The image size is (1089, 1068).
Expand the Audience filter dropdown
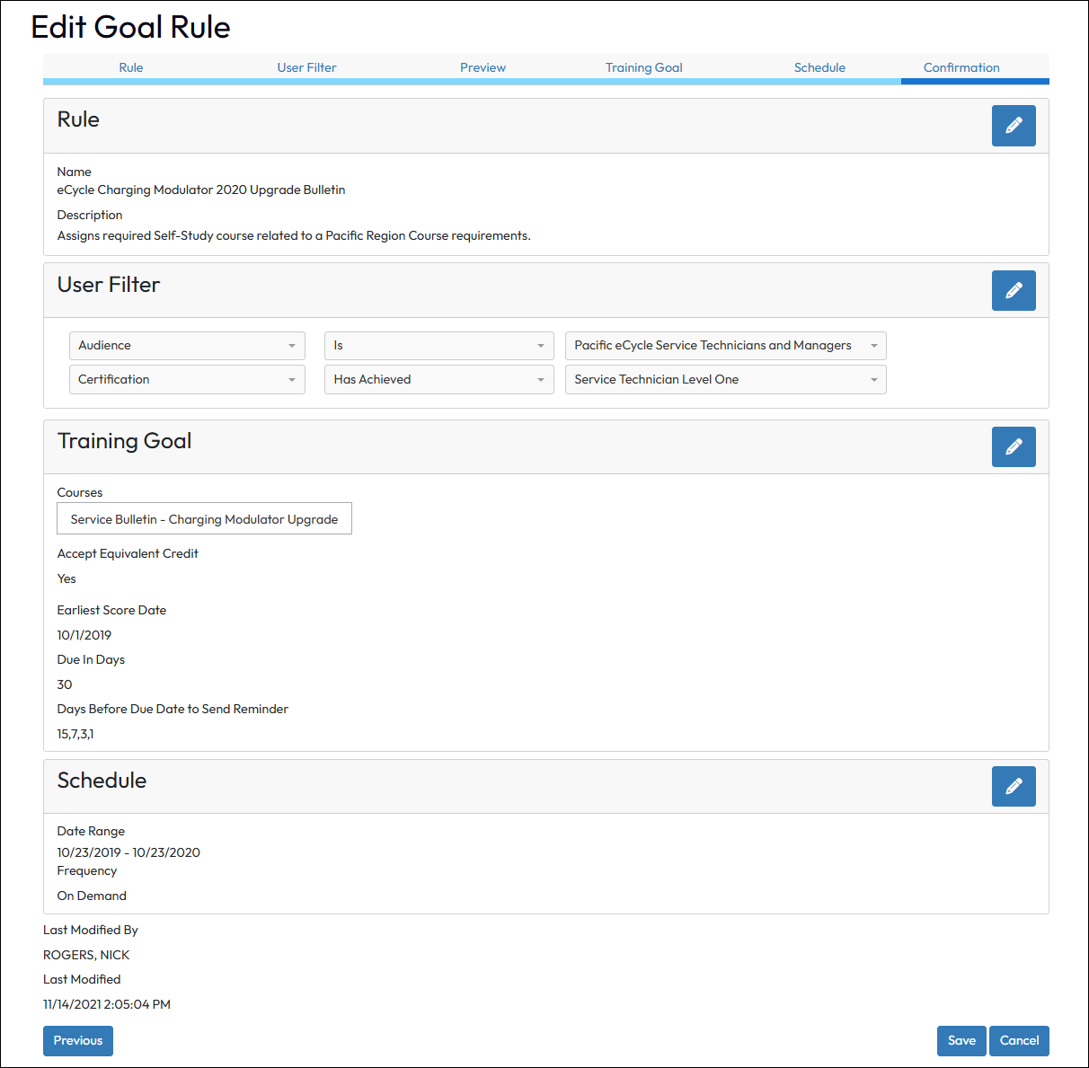(x=187, y=346)
